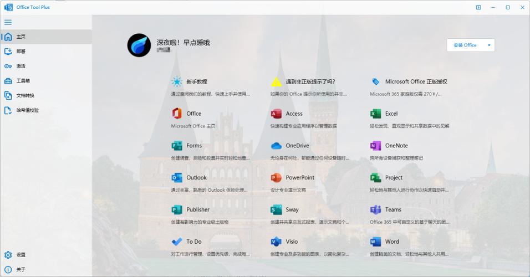Click the compact mode title bar icon
This screenshot has width=530, height=277.
pos(478,7)
